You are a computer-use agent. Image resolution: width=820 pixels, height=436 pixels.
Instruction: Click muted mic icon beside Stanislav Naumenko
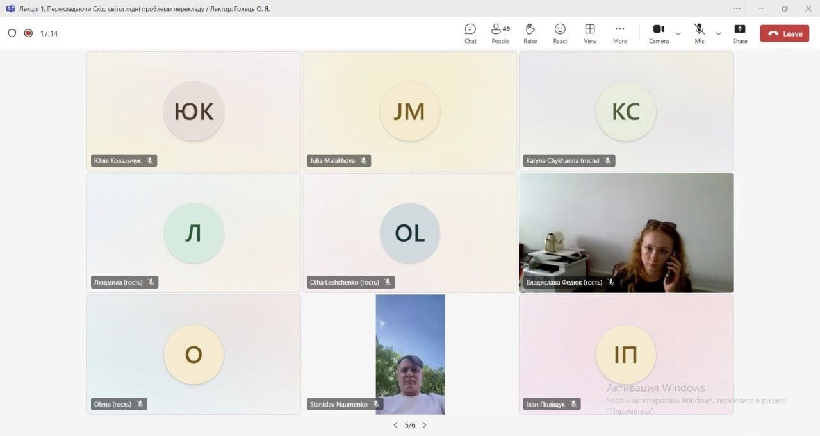[376, 404]
